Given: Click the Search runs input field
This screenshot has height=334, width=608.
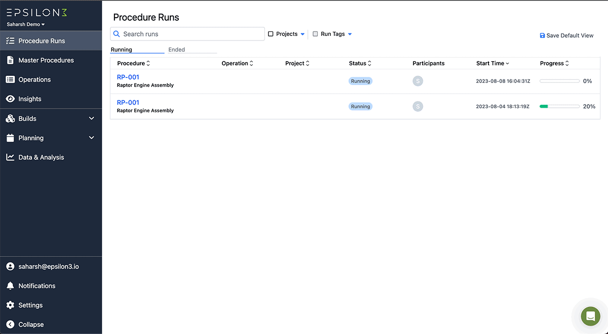Looking at the screenshot, I should pyautogui.click(x=187, y=33).
